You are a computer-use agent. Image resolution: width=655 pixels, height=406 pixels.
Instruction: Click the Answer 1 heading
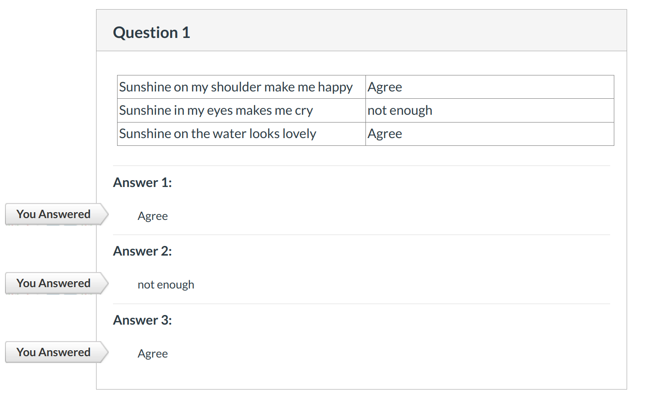point(142,182)
